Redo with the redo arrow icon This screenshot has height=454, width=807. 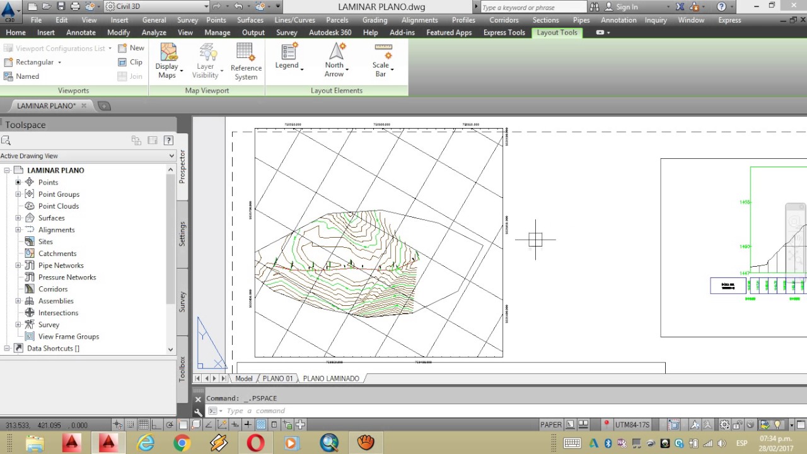(x=216, y=7)
